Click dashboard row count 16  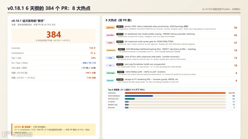pos(236,50)
